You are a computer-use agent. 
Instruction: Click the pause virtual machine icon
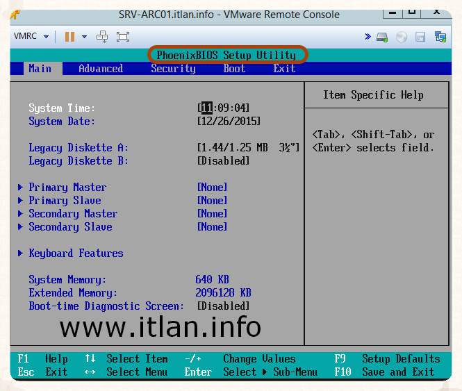69,37
